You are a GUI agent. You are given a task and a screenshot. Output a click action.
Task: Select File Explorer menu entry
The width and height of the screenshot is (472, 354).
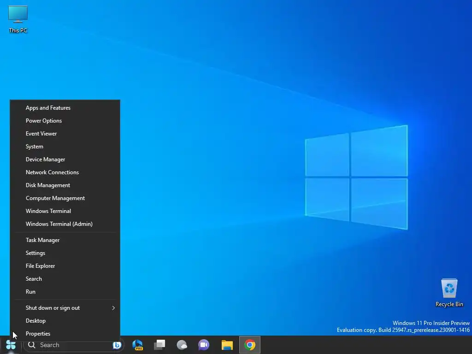[x=65, y=266]
